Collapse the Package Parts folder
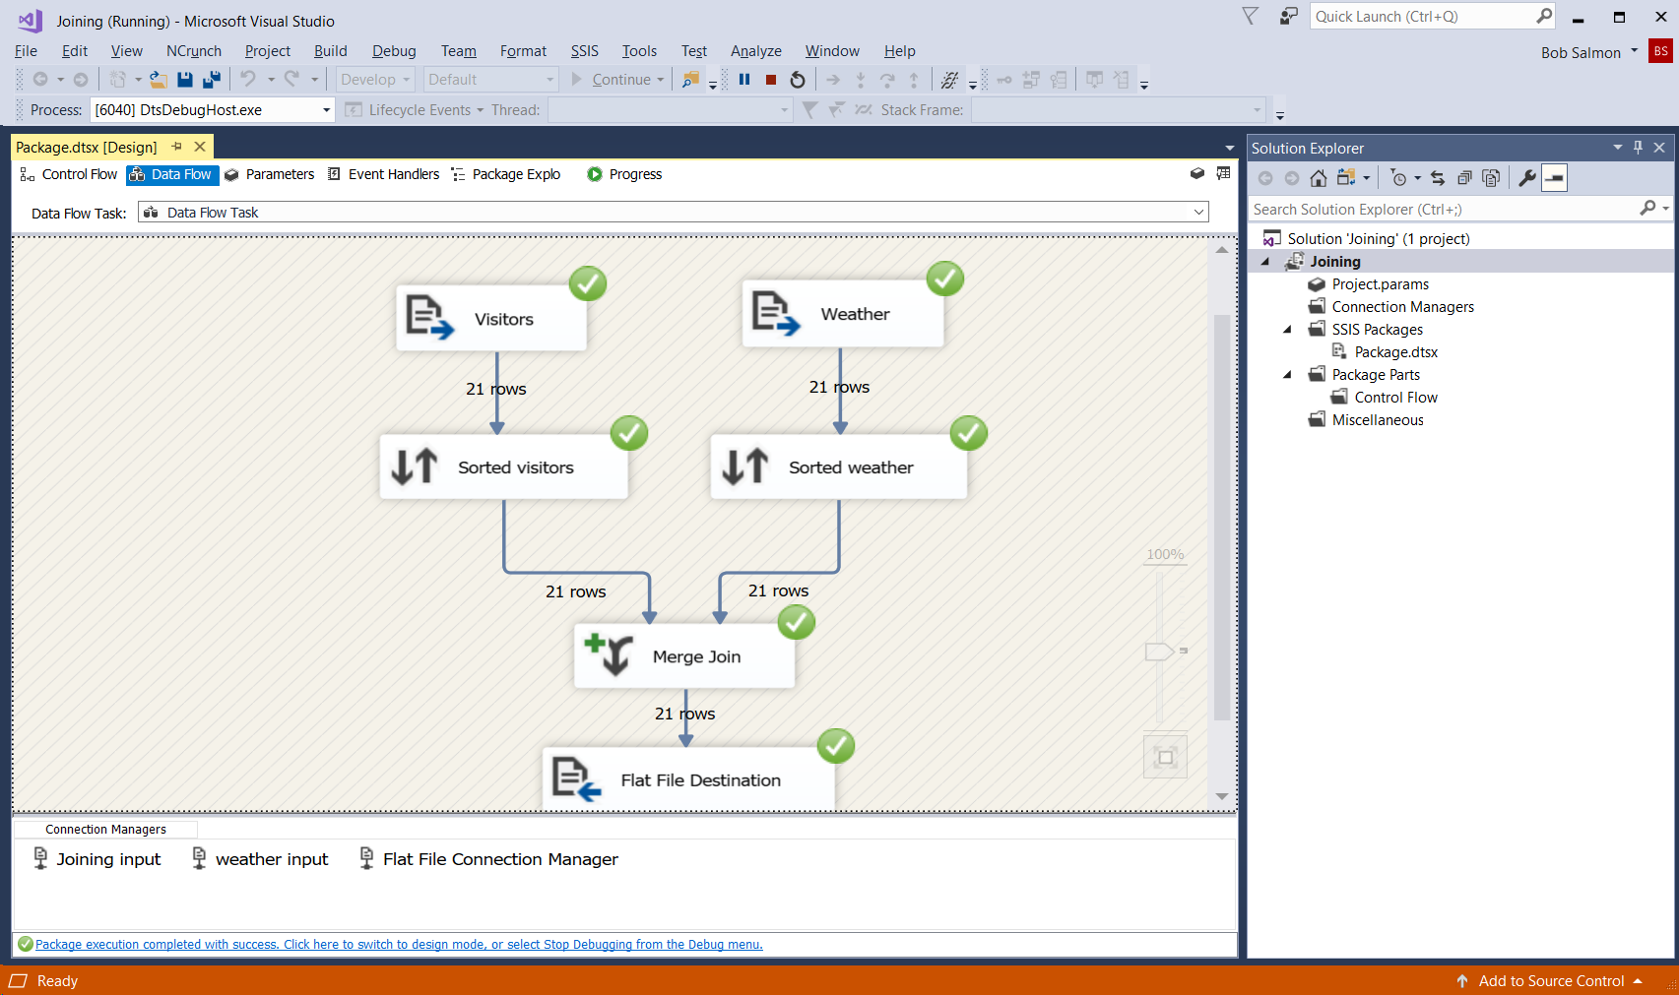1679x995 pixels. point(1288,375)
